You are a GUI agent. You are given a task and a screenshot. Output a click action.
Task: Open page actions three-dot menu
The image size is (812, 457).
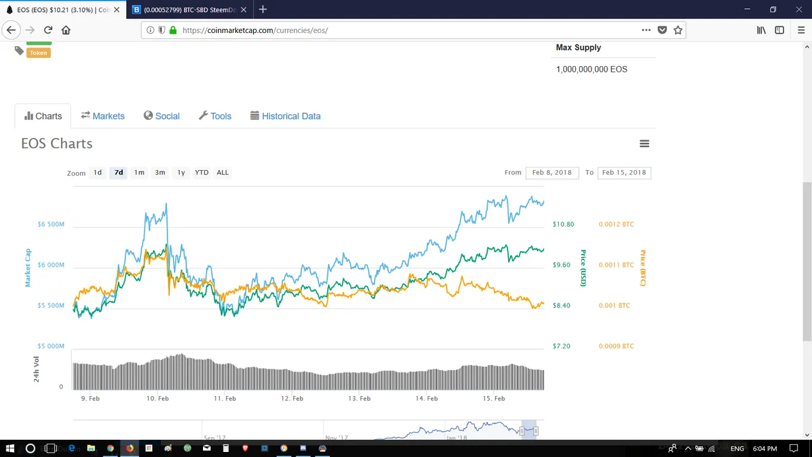646,30
